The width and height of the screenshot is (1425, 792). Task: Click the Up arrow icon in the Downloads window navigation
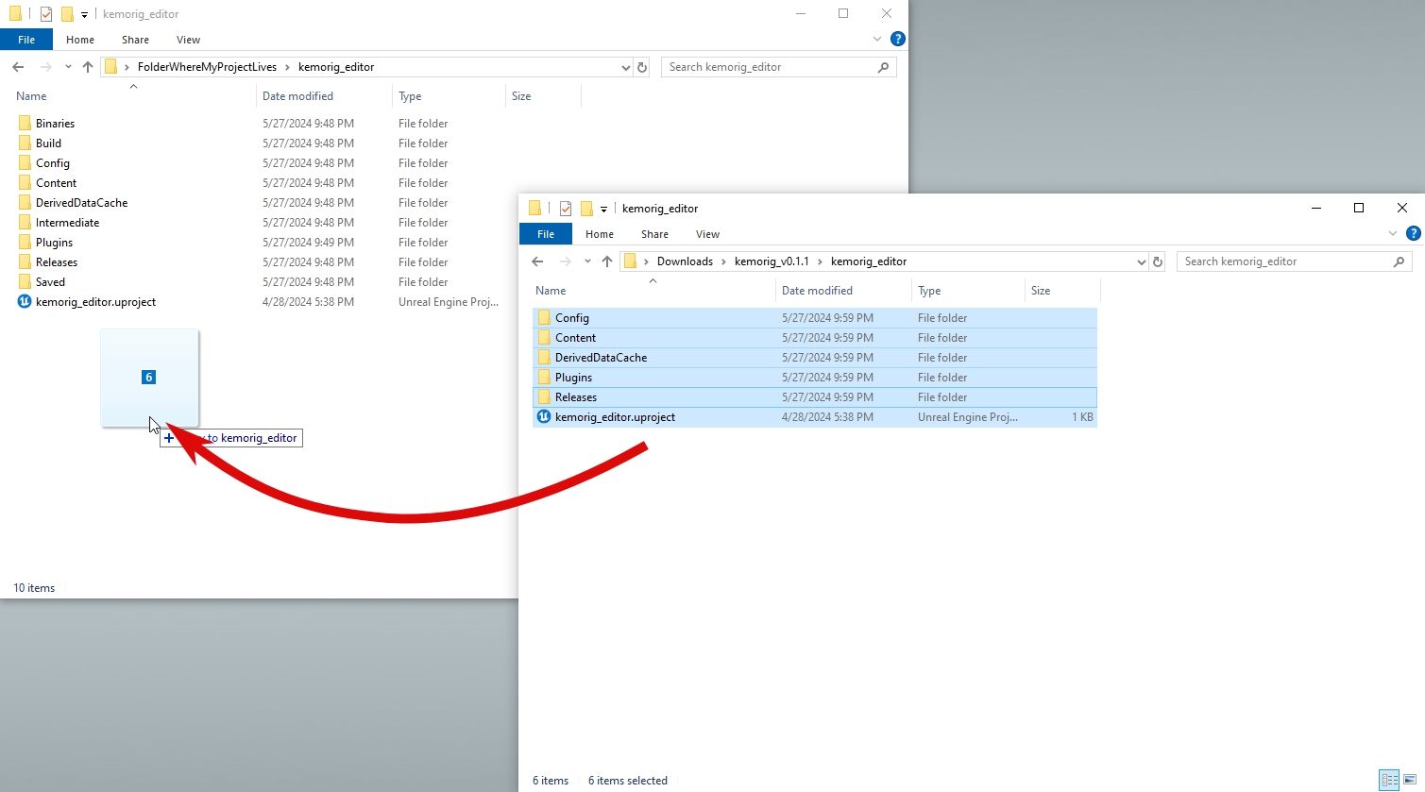click(607, 261)
